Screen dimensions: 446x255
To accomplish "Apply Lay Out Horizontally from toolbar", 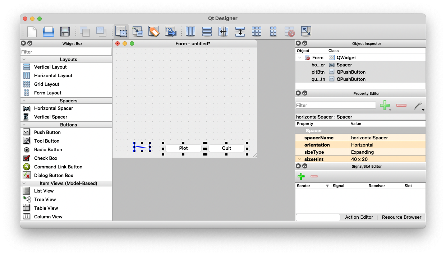I will click(x=190, y=32).
